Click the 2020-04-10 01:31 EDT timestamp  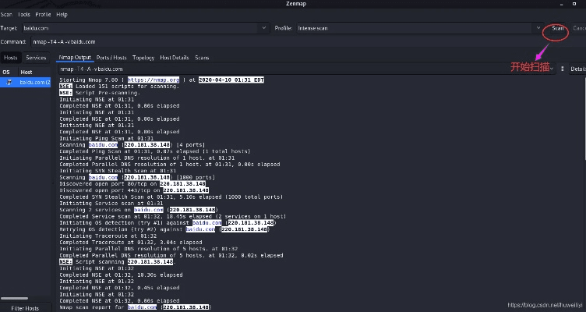click(x=231, y=80)
